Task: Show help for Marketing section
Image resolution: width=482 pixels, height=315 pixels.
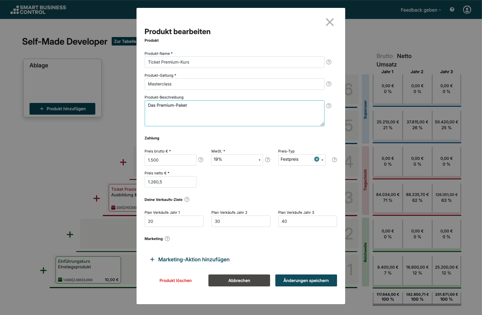Action: coord(167,239)
